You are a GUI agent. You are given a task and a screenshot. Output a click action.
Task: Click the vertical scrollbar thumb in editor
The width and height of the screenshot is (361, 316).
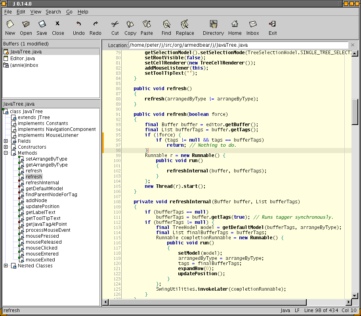pos(355,112)
